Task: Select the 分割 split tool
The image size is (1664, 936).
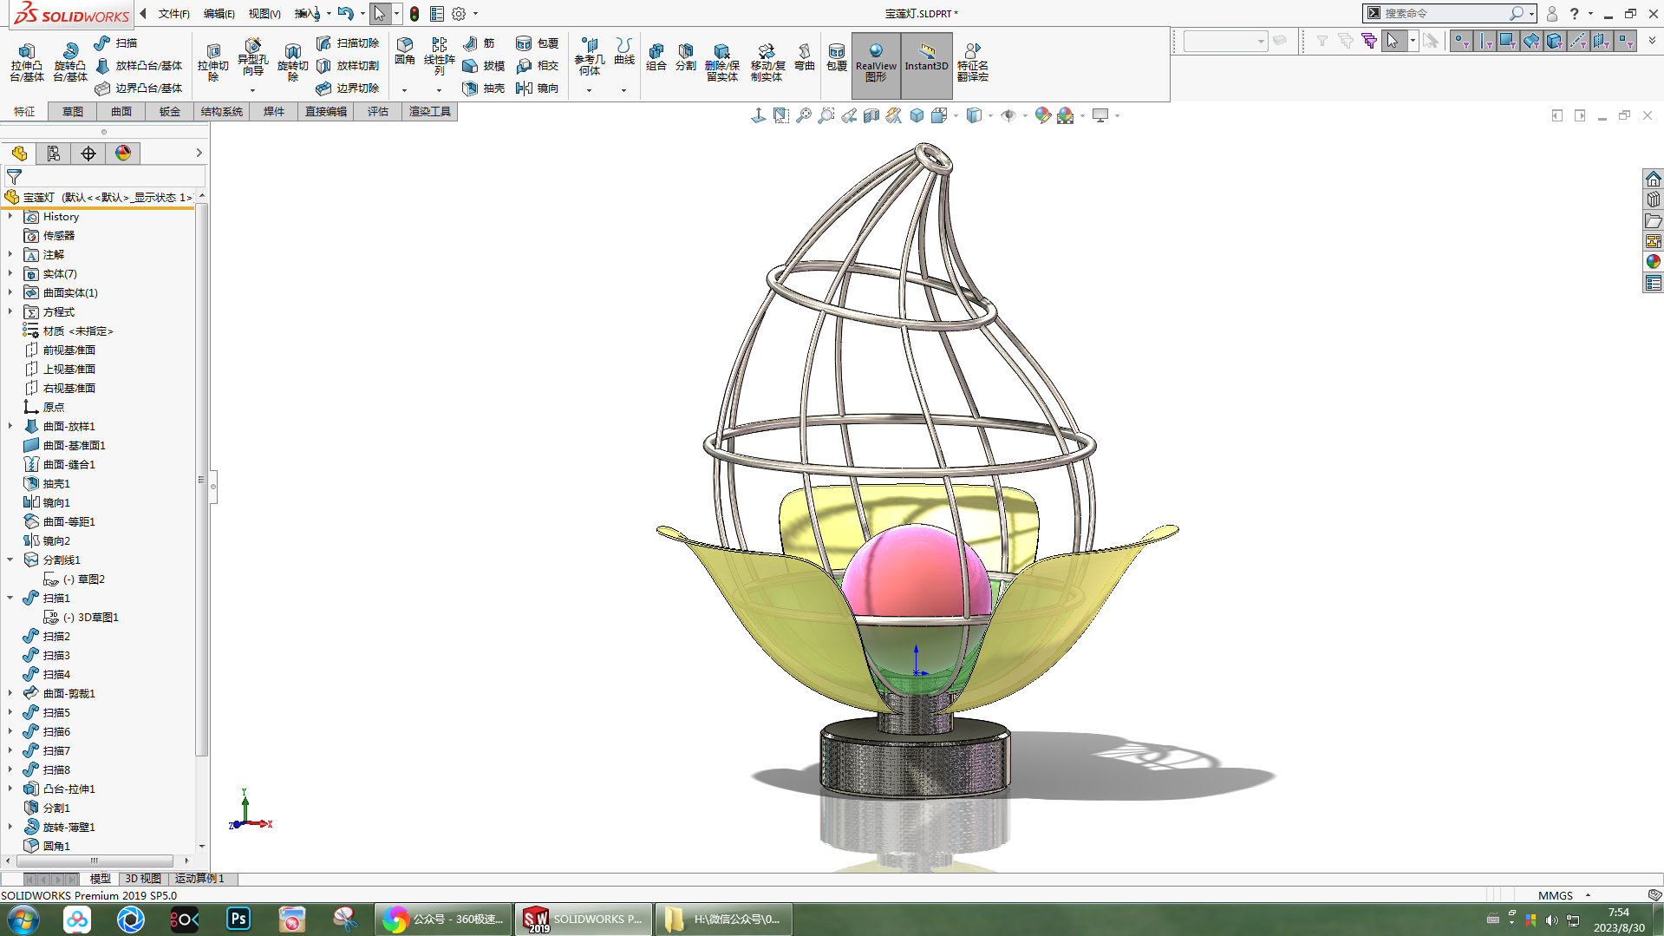Action: click(686, 57)
